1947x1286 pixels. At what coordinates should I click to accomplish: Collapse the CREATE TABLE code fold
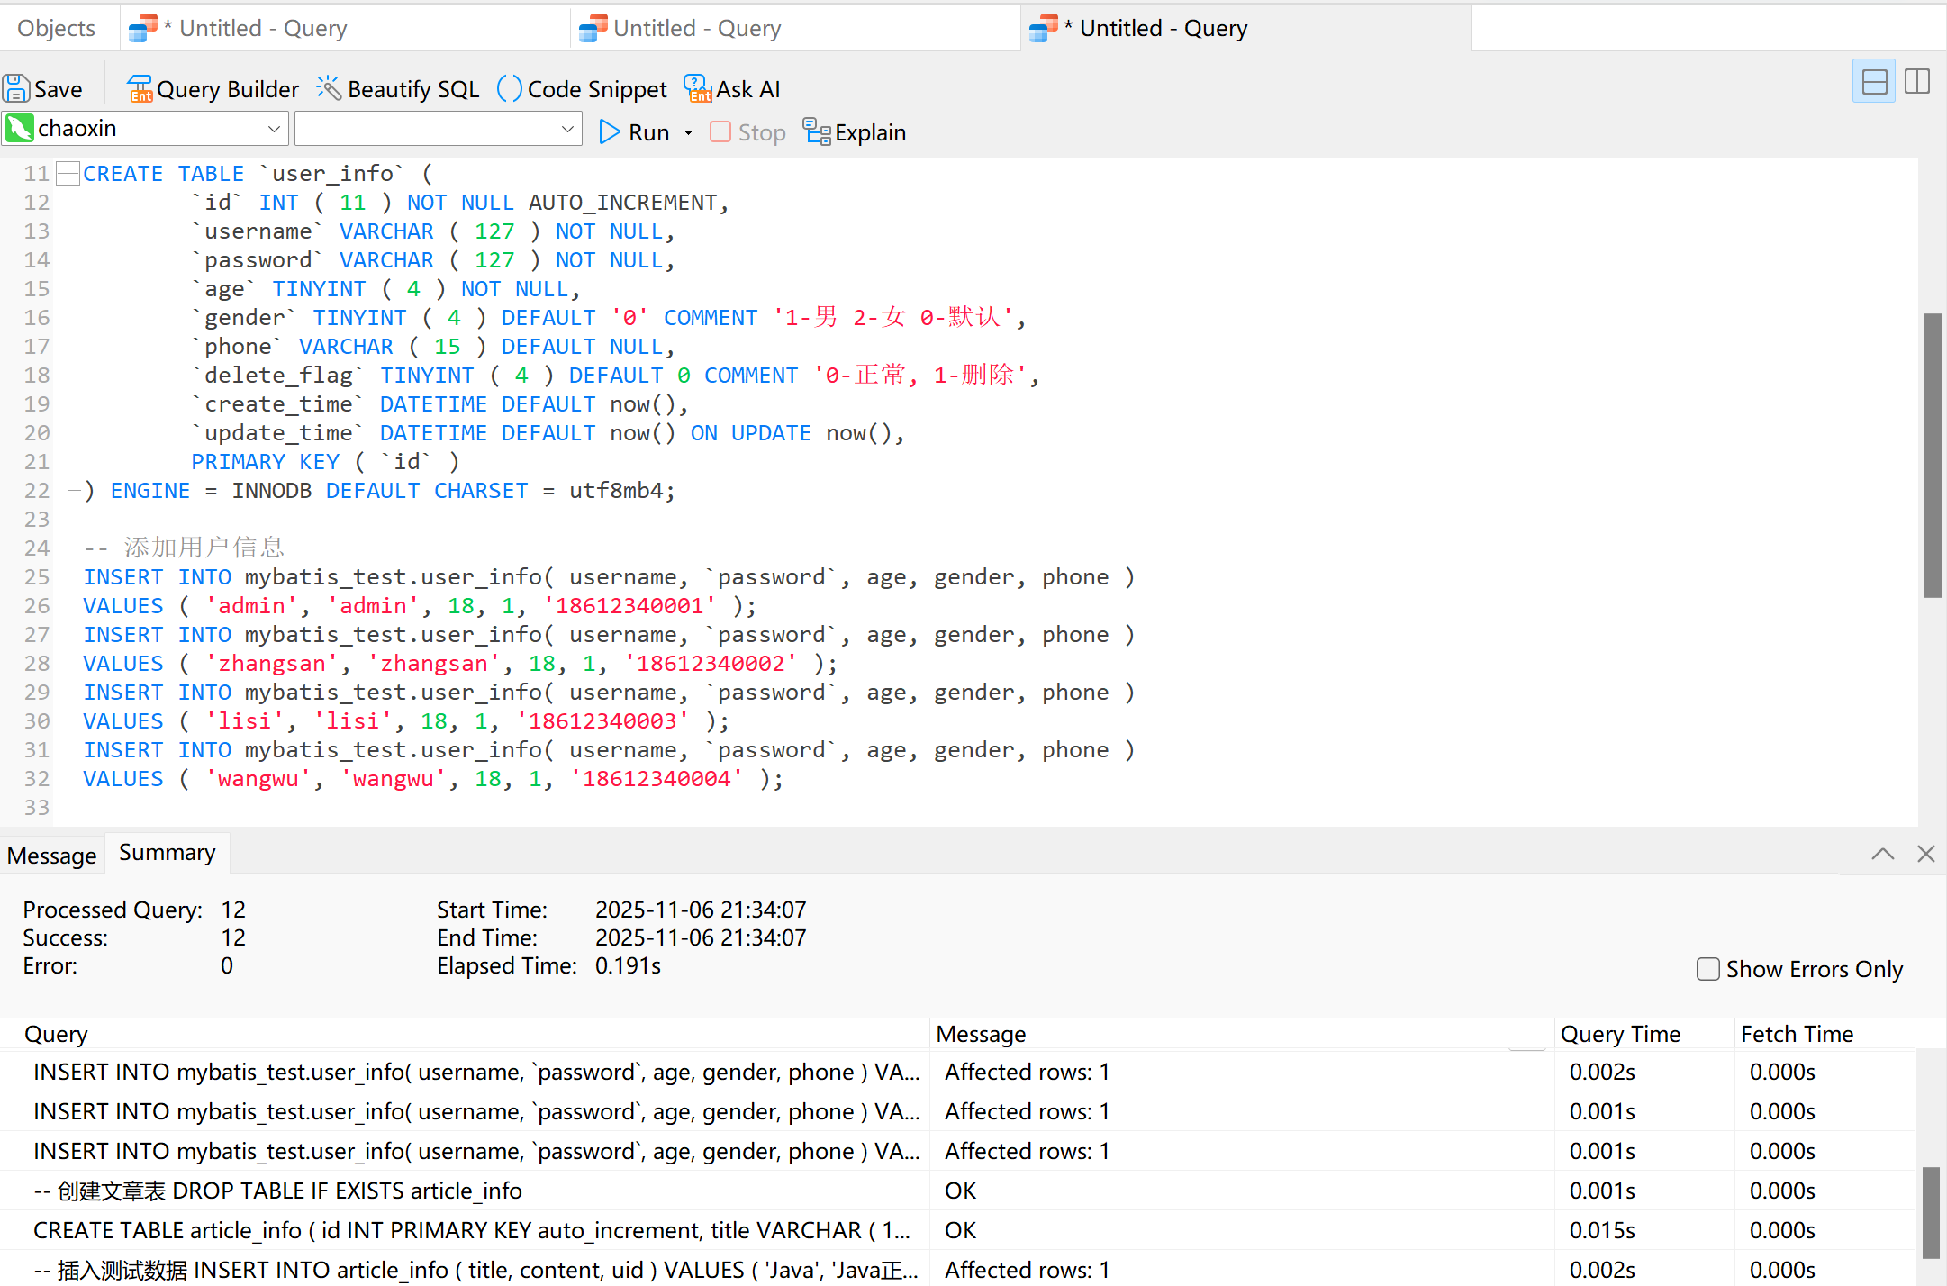pyautogui.click(x=68, y=173)
